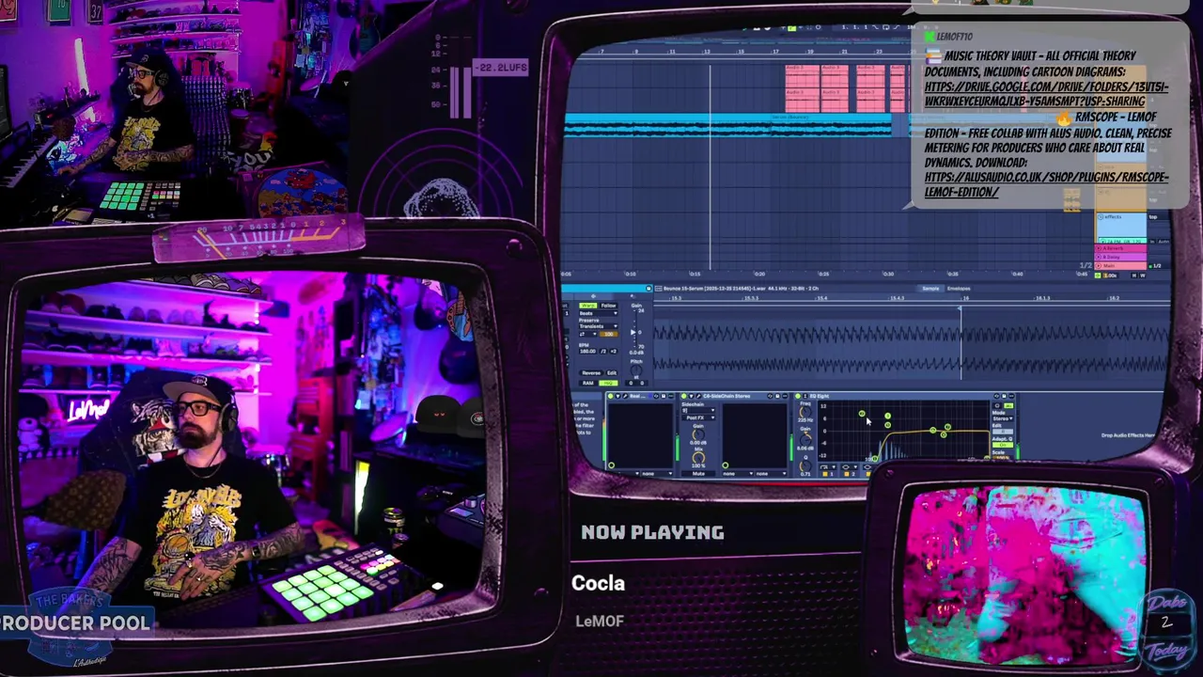Screen dimensions: 1203x677
Task: Open the Sidechain source dropdown
Action: click(698, 410)
